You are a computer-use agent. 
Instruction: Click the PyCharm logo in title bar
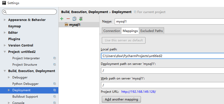[x=4, y=3]
